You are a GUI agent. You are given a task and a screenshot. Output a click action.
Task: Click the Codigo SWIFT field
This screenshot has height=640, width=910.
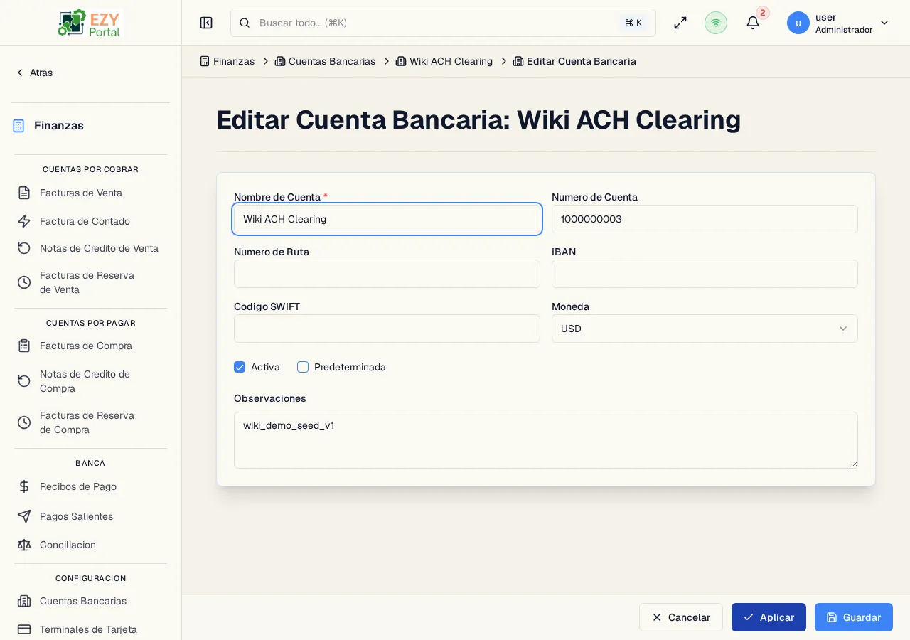(x=387, y=329)
